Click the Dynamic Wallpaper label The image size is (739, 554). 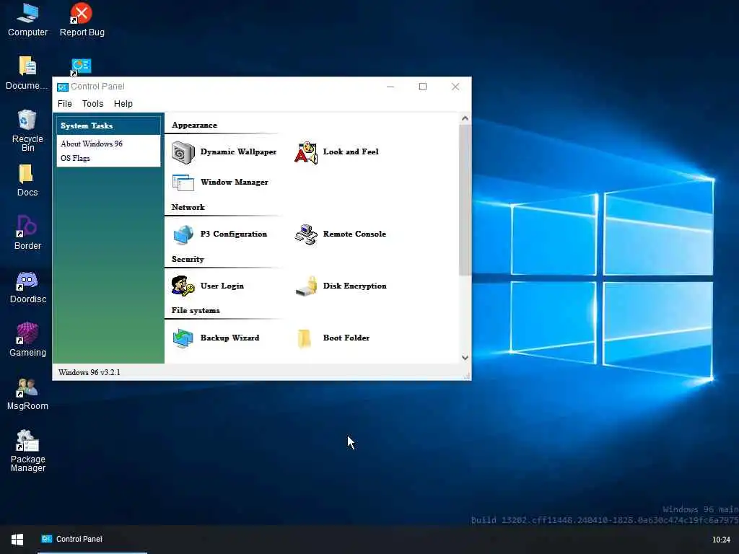pos(238,151)
